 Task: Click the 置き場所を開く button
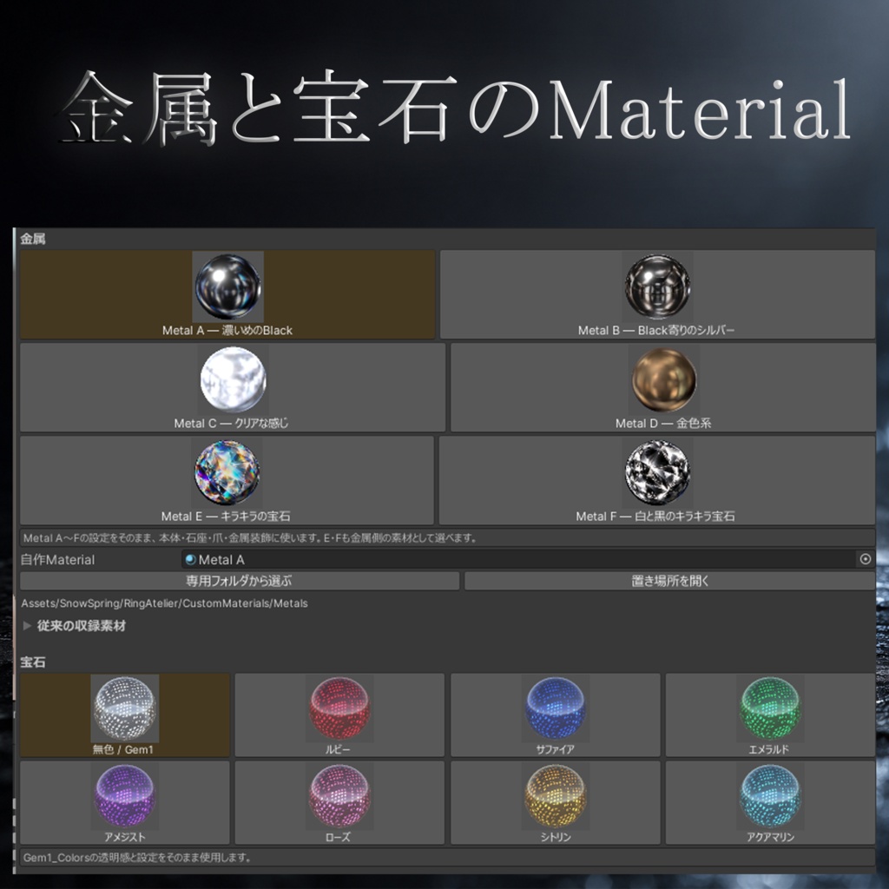point(669,581)
